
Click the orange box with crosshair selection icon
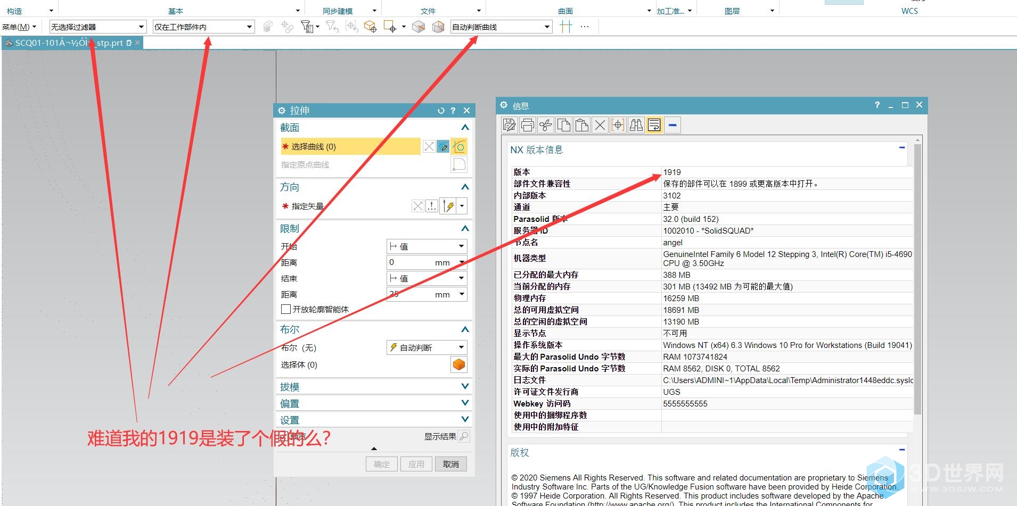(x=371, y=27)
